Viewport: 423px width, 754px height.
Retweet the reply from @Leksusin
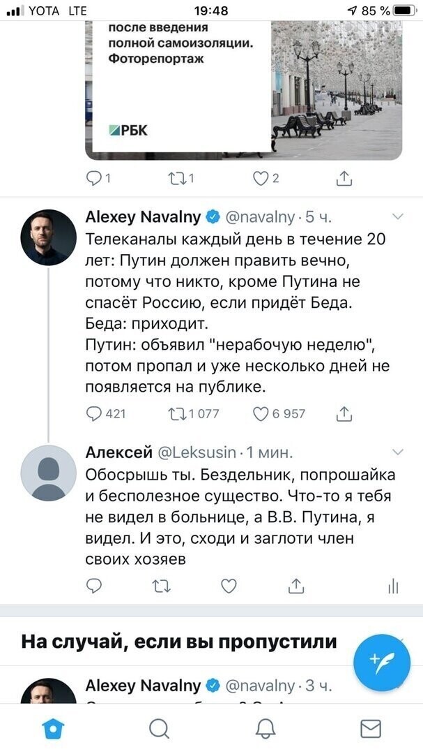162,586
